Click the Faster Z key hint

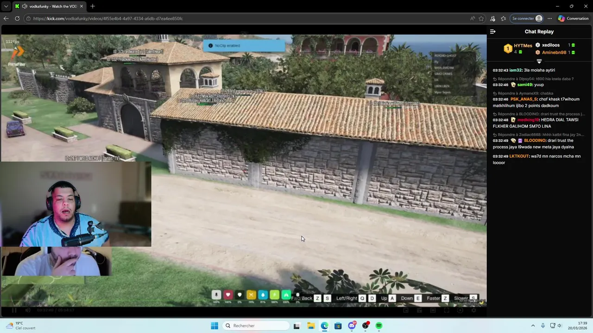438,298
